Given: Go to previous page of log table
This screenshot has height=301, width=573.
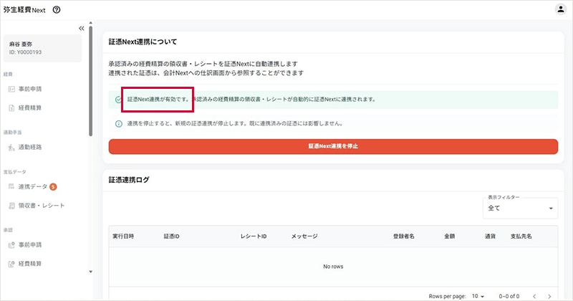Looking at the screenshot, I should pos(534,296).
